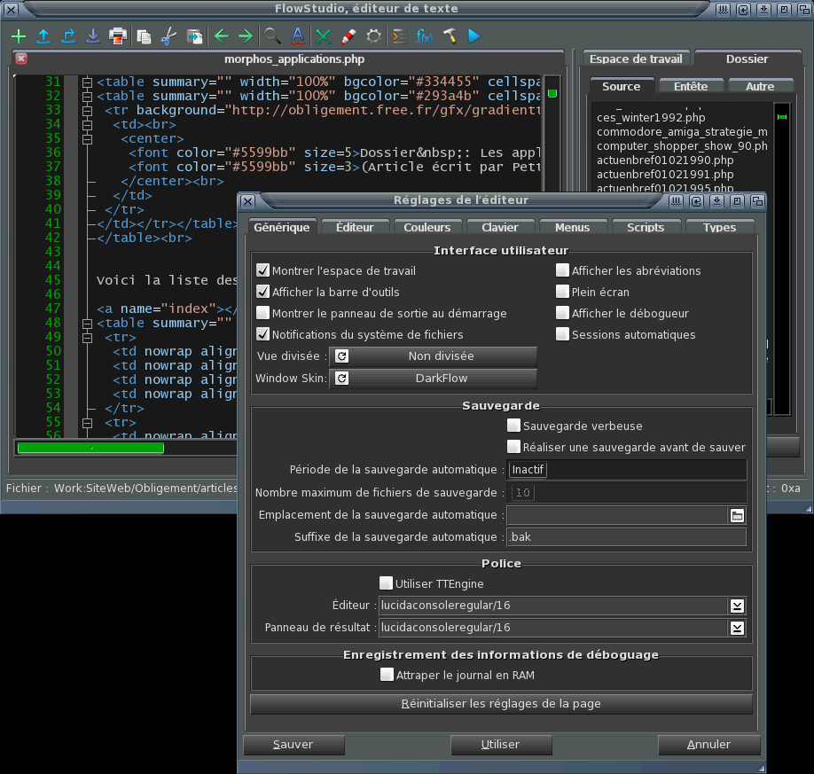Screen dimensions: 814x774
Task: Click the blue play run icon
Action: (474, 36)
